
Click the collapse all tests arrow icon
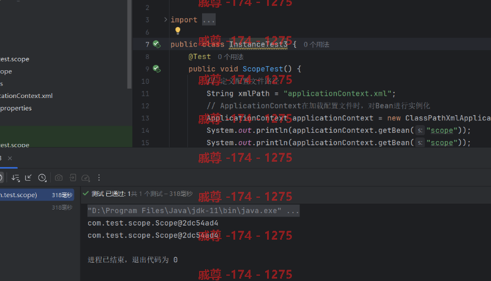[28, 178]
